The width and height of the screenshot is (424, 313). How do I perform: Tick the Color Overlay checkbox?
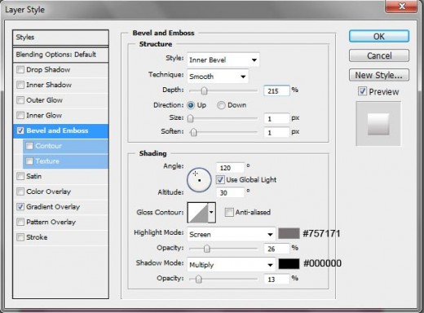20,192
